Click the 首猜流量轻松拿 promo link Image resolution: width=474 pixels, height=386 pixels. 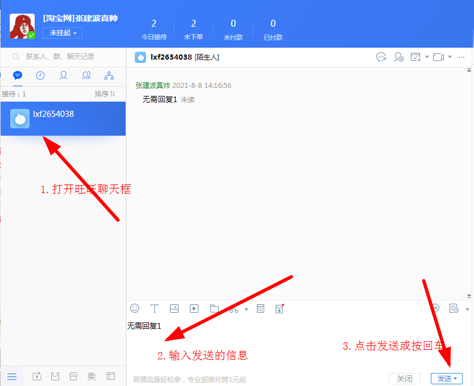click(x=189, y=379)
